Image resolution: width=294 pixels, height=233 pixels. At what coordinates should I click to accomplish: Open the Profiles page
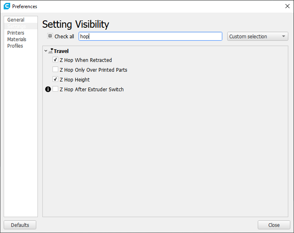point(15,46)
